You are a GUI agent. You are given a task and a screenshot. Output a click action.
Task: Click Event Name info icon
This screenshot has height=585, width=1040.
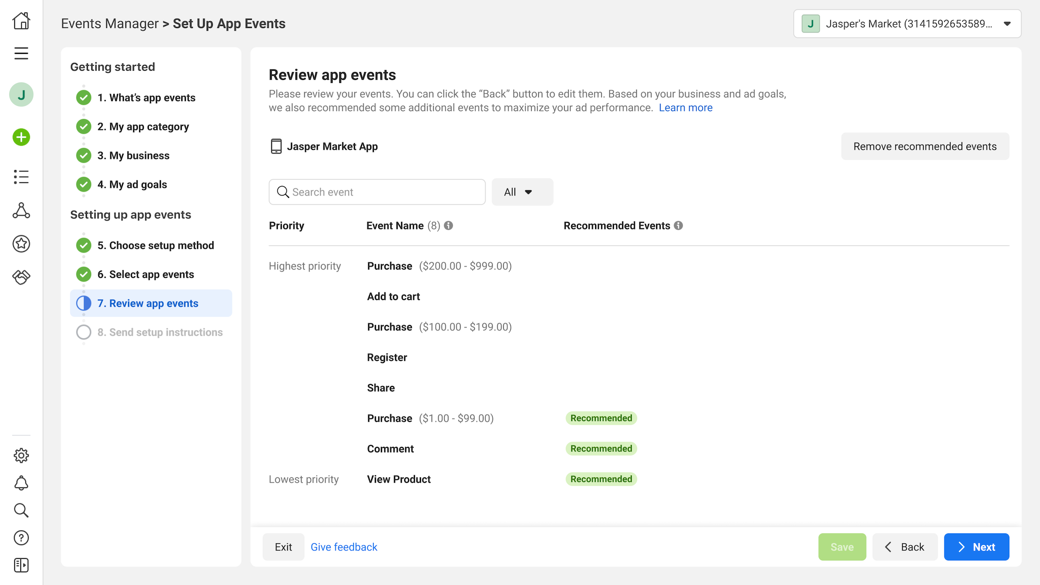click(x=448, y=225)
